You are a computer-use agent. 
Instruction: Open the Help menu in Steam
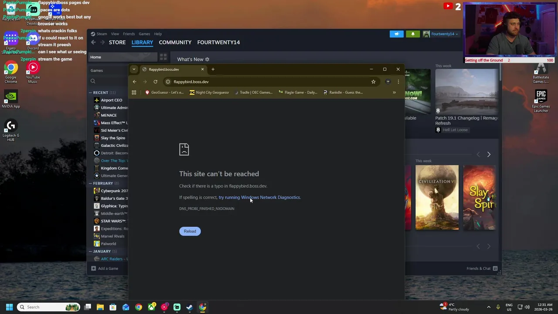[158, 34]
